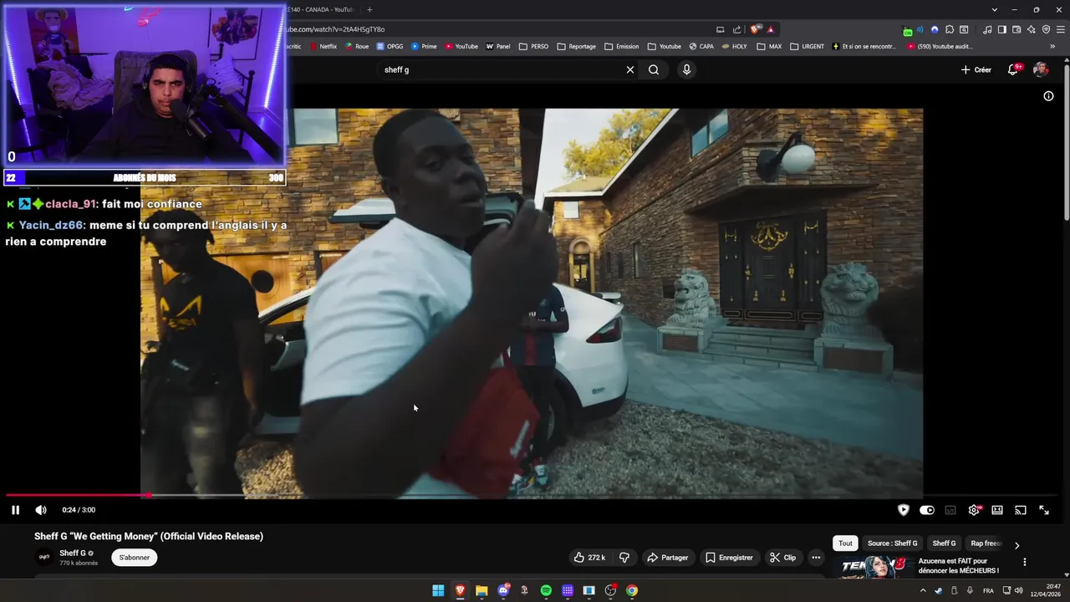Like the video with the thumbs-up button
This screenshot has width=1070, height=602.
point(589,558)
